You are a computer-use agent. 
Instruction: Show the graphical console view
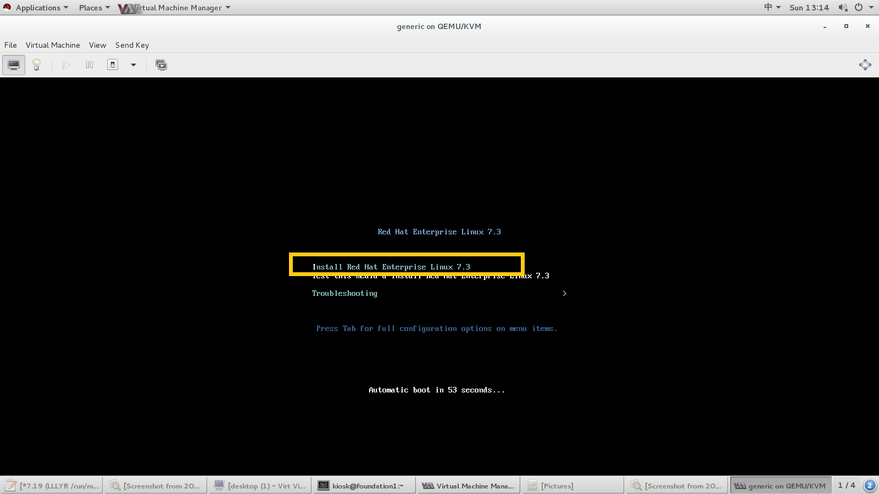tap(14, 65)
